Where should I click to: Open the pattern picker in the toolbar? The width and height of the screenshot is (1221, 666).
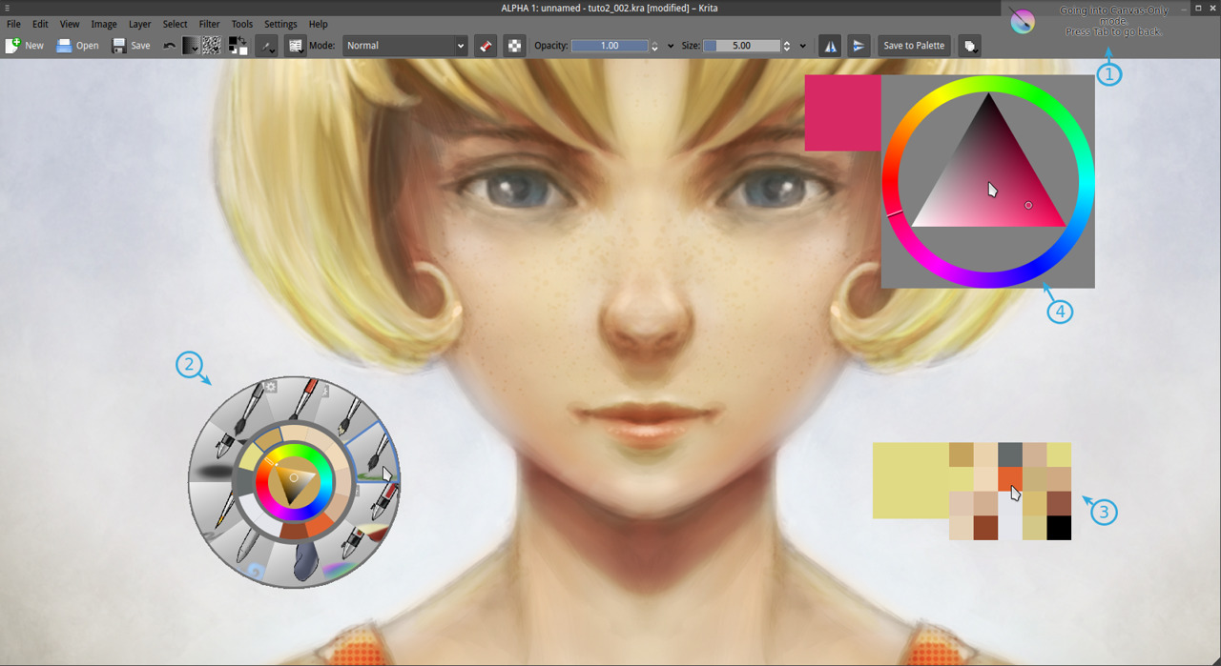click(212, 46)
